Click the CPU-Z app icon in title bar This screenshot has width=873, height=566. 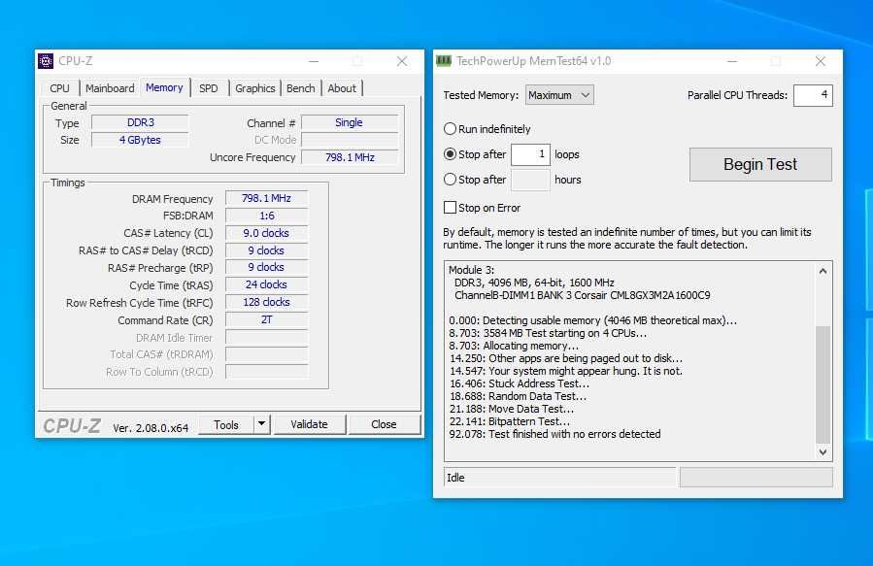pos(46,60)
